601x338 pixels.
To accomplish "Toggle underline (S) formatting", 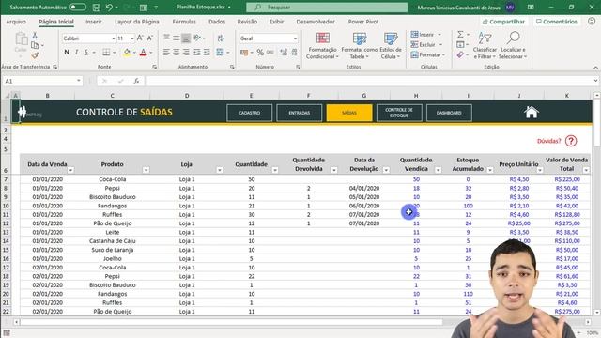I will 85,53.
